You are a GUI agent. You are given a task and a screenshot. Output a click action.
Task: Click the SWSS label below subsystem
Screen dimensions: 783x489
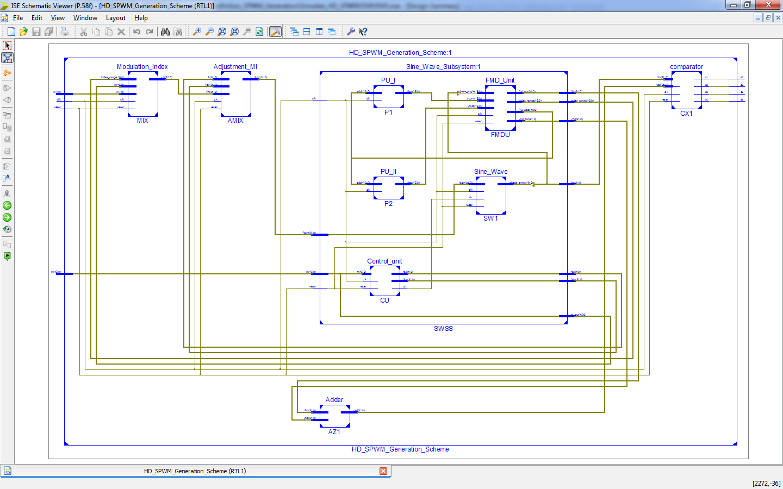pos(443,329)
